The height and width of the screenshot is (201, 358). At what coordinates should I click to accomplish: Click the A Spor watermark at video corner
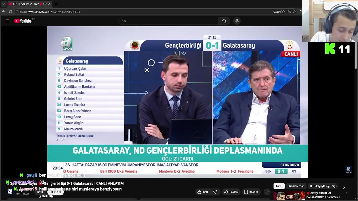(348, 170)
